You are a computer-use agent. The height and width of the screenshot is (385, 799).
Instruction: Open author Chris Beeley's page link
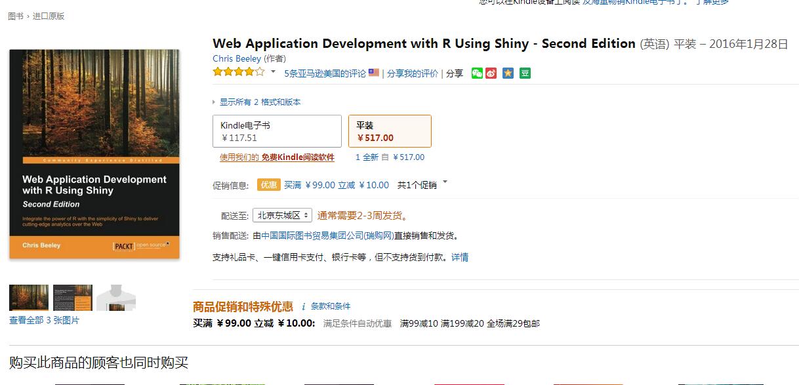point(237,59)
